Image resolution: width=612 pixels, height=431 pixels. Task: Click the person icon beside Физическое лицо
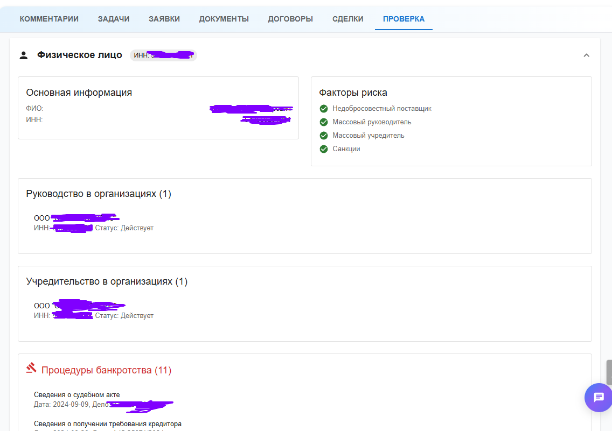(x=23, y=55)
